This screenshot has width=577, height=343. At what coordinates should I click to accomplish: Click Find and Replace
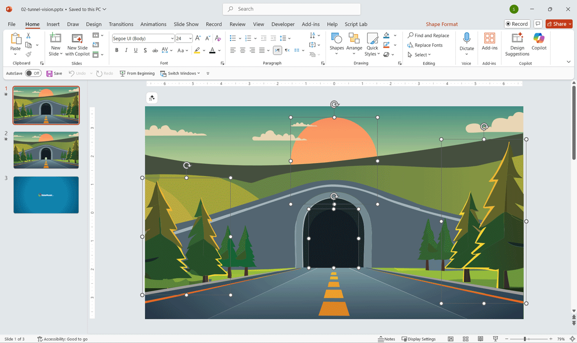coord(428,36)
